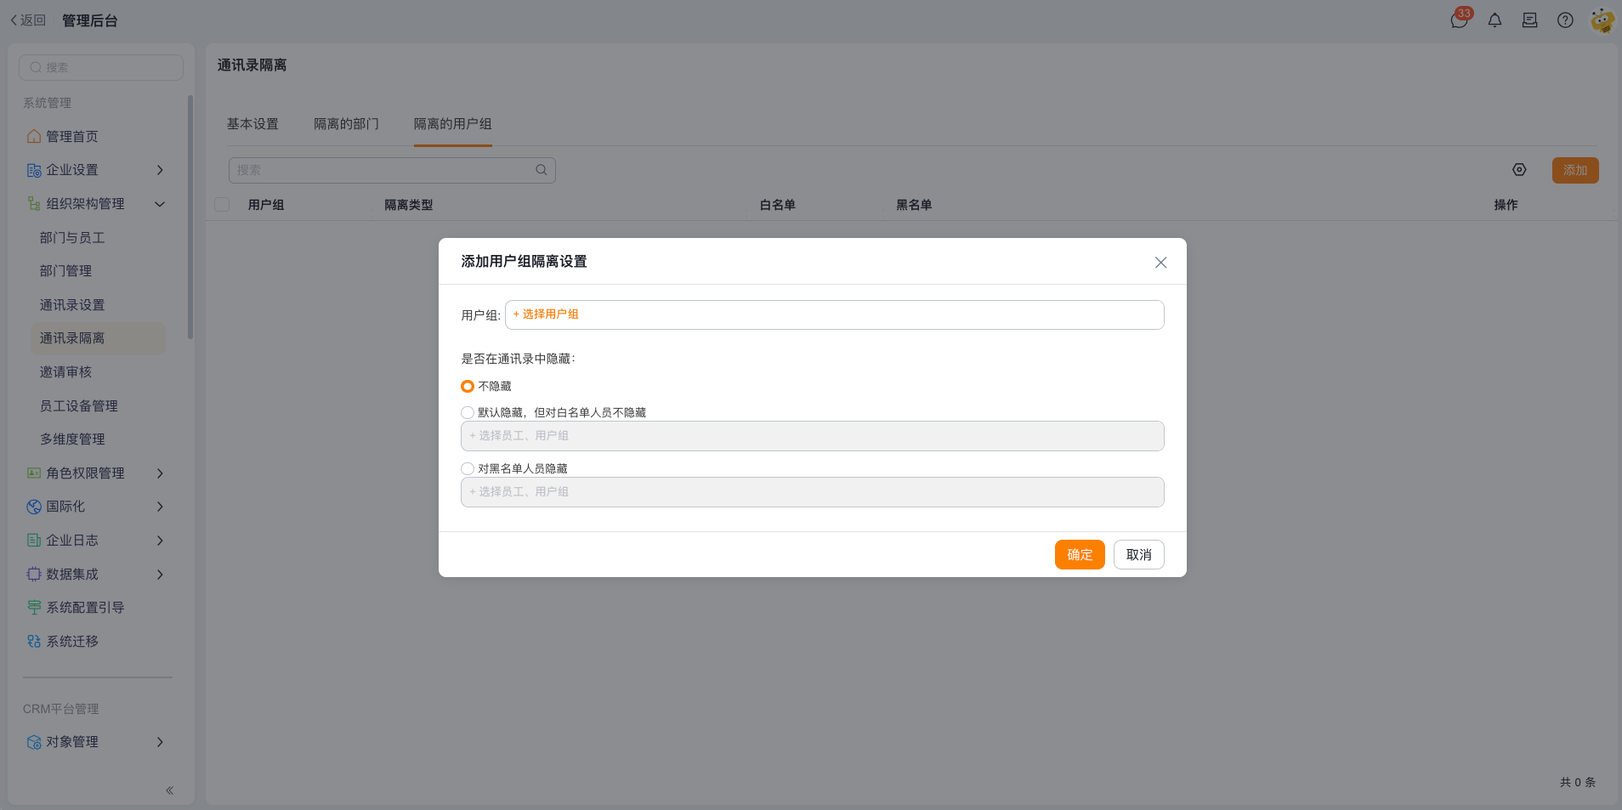Screen dimensions: 1622x810
Task: Click the orange 添加 button
Action: (x=1575, y=170)
